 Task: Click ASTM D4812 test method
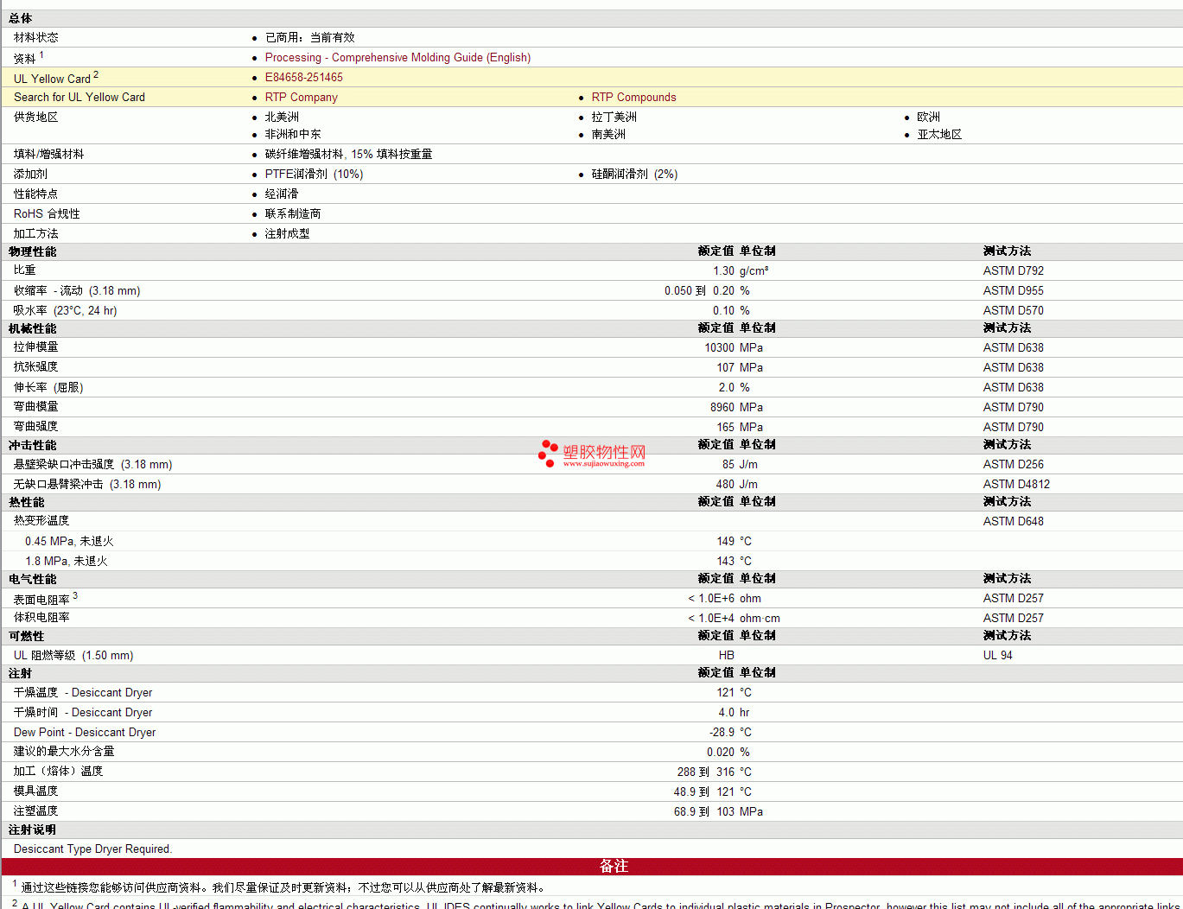[x=1016, y=484]
